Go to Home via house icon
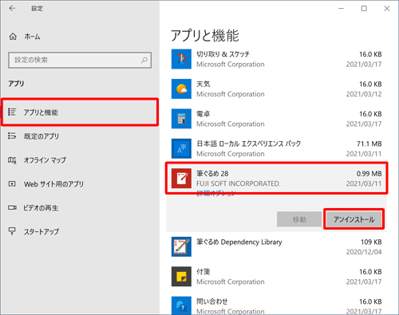Image resolution: width=399 pixels, height=315 pixels. pos(13,37)
